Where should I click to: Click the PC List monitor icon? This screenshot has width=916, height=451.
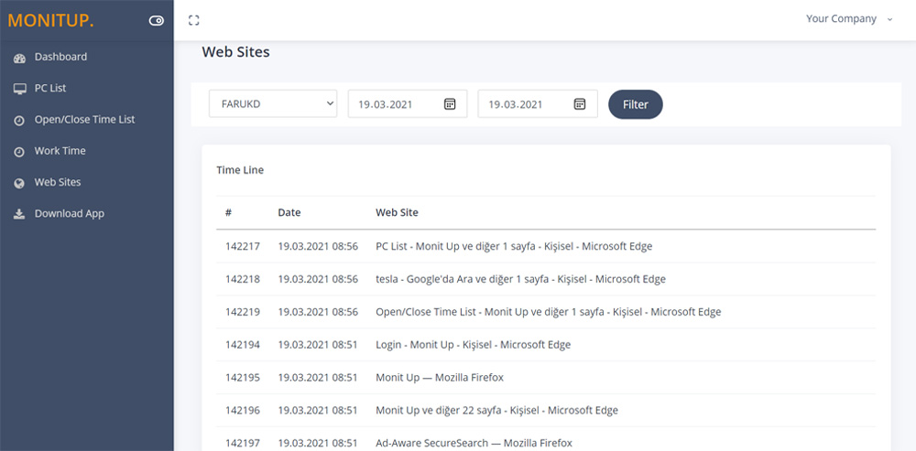19,89
